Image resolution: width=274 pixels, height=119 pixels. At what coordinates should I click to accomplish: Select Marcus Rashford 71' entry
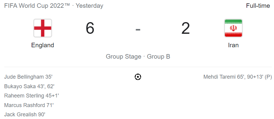29,105
